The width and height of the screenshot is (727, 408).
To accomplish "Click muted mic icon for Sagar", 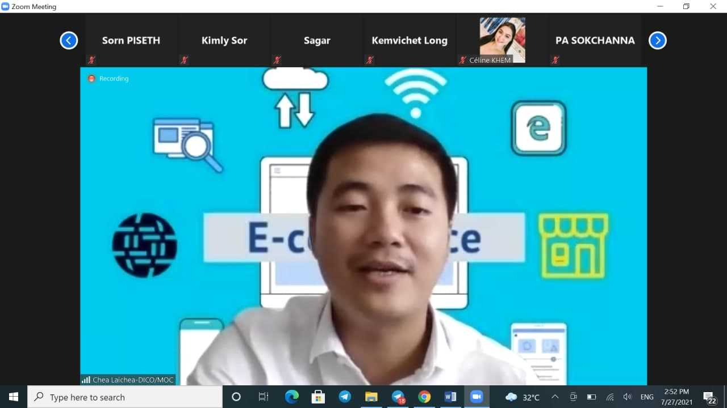I will (277, 59).
